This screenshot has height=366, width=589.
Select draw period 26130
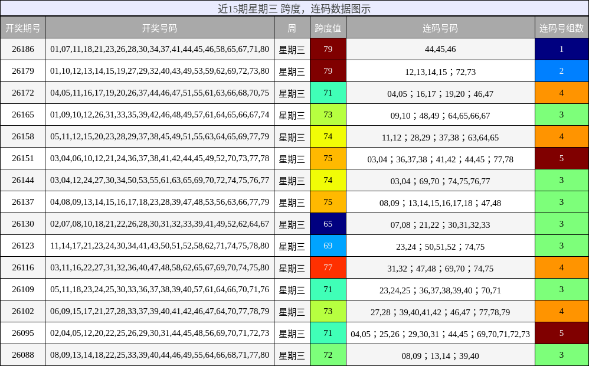(23, 224)
